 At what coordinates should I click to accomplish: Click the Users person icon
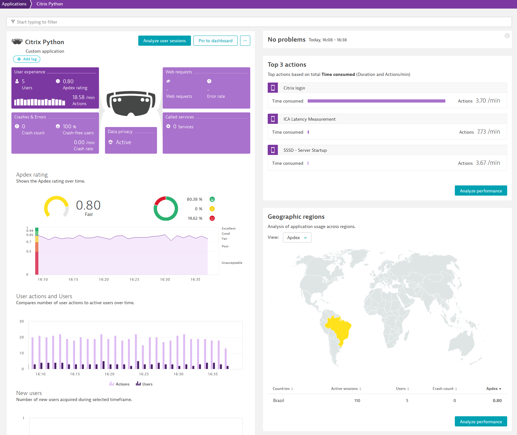click(x=17, y=81)
